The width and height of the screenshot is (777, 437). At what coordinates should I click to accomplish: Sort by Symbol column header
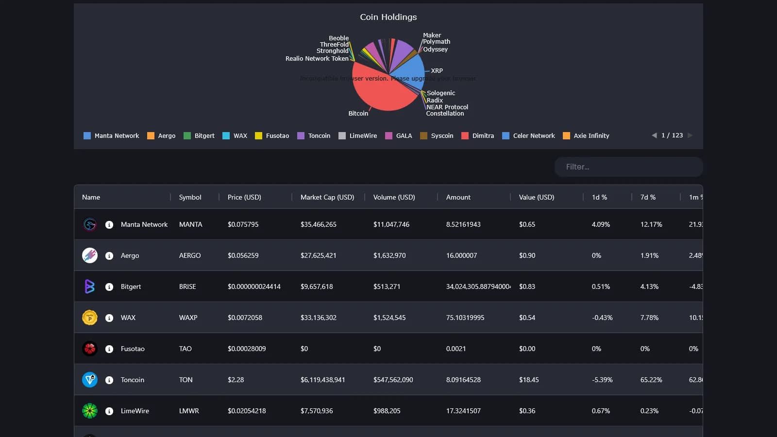click(190, 197)
